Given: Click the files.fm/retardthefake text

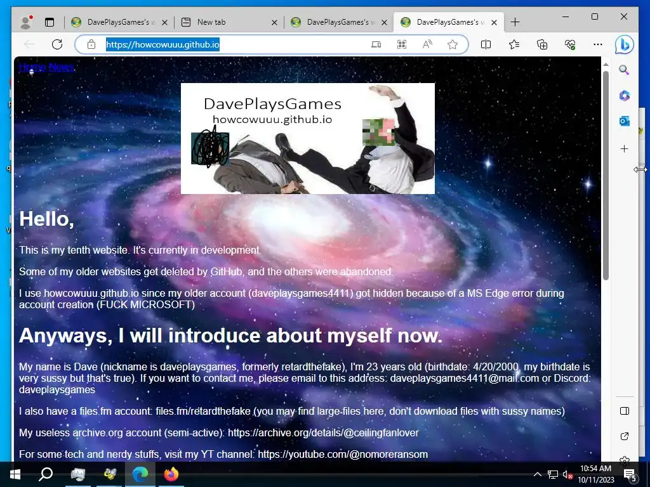Looking at the screenshot, I should pyautogui.click(x=202, y=411).
